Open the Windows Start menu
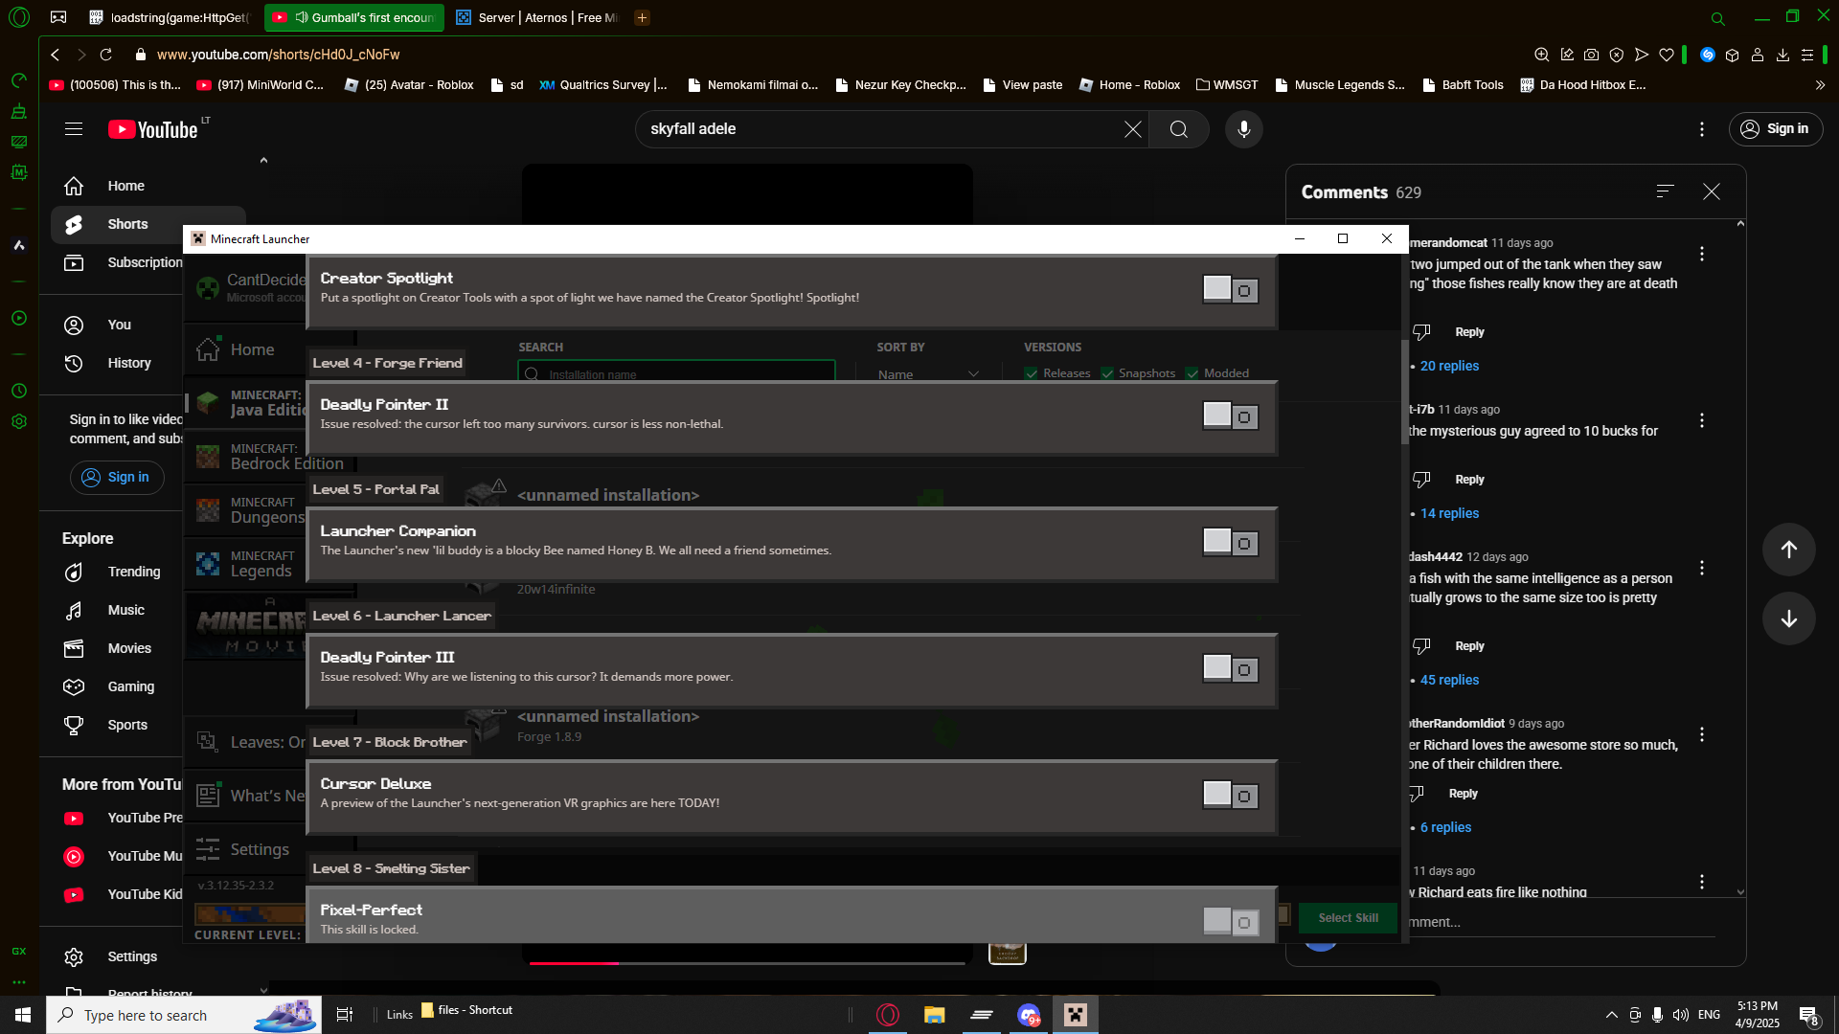 pos(23,1015)
